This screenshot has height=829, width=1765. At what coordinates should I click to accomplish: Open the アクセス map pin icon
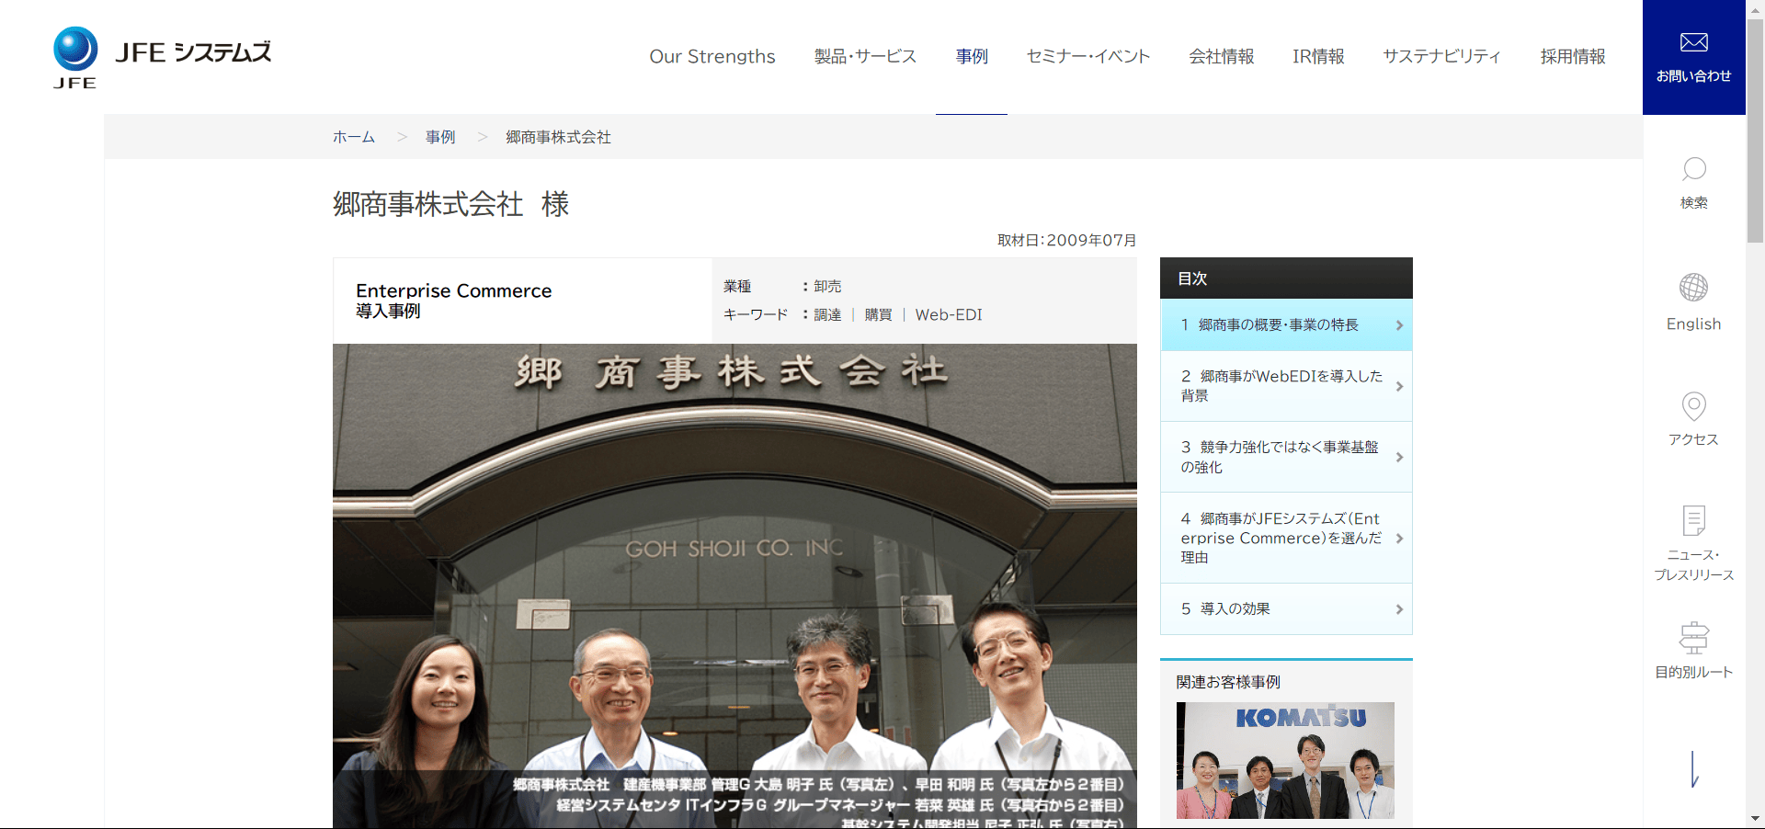point(1693,406)
